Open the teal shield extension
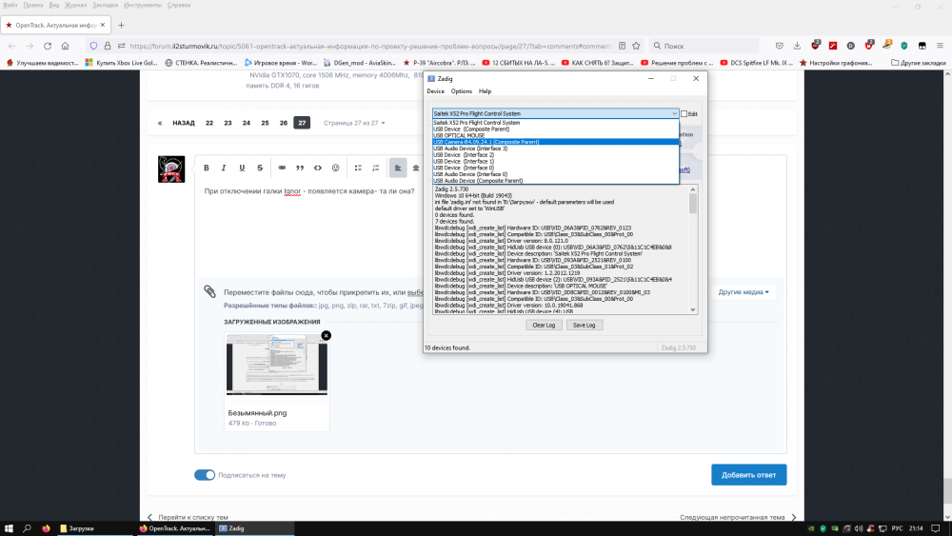The image size is (952, 536). pyautogui.click(x=904, y=46)
